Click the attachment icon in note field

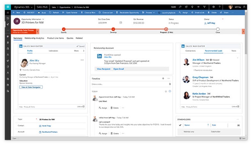170,84
